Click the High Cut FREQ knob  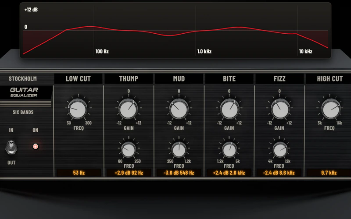[330, 109]
